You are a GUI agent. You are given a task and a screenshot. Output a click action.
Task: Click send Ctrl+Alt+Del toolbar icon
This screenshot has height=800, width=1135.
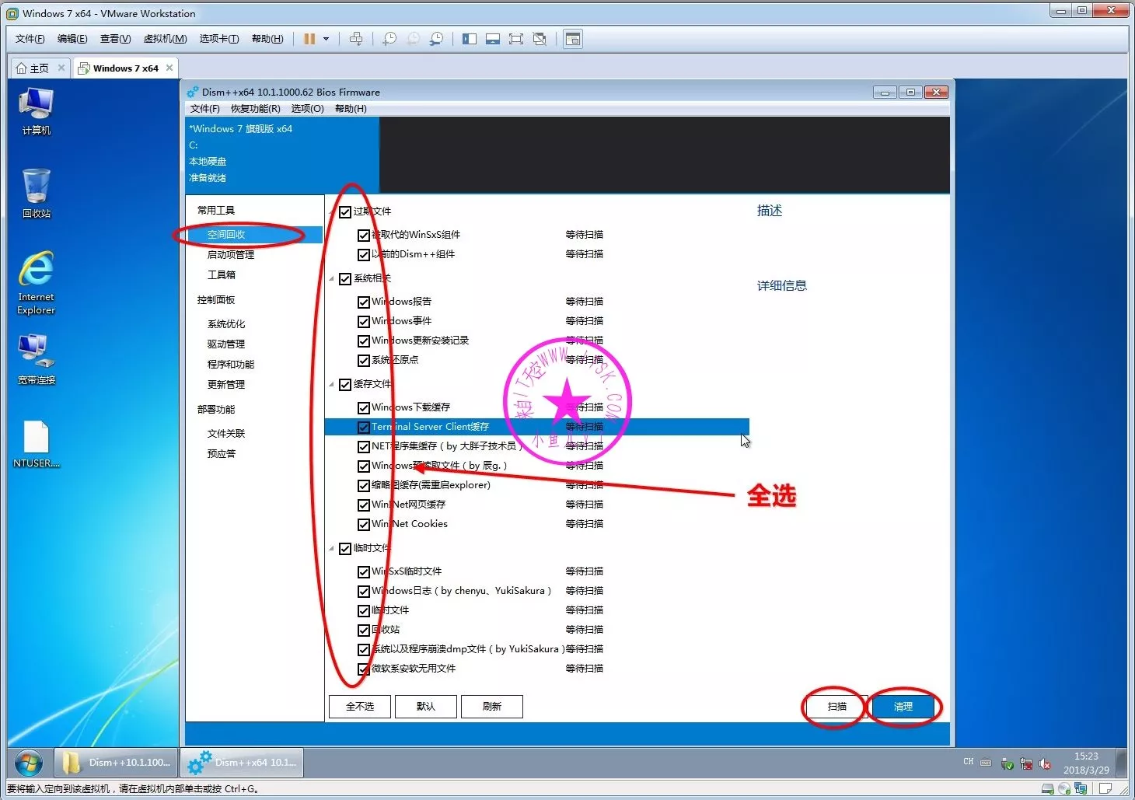[x=356, y=39]
